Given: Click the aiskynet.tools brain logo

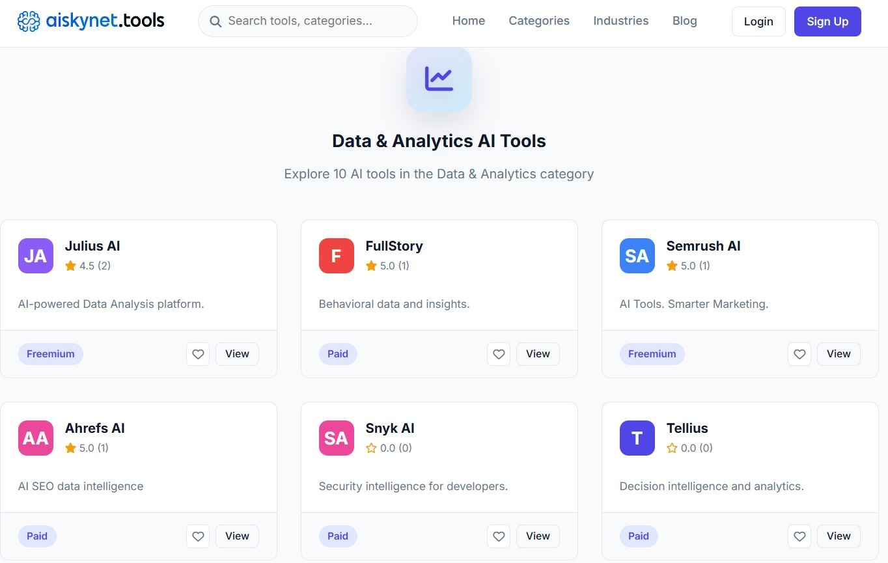Looking at the screenshot, I should pyautogui.click(x=29, y=20).
